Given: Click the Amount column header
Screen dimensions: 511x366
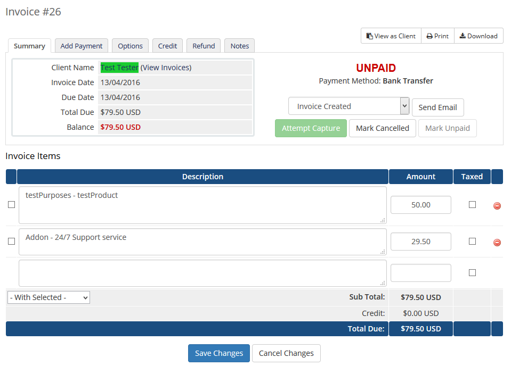Looking at the screenshot, I should click(x=421, y=177).
